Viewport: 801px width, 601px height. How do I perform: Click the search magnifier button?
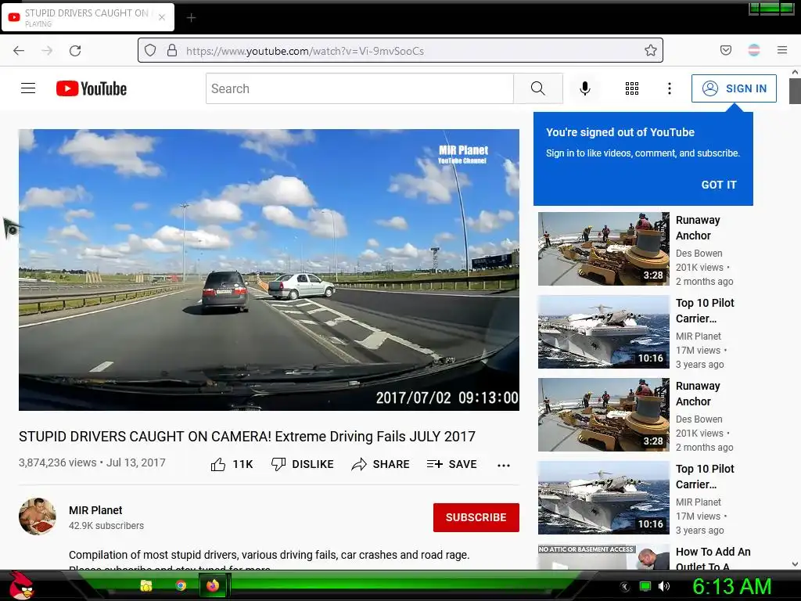(538, 88)
